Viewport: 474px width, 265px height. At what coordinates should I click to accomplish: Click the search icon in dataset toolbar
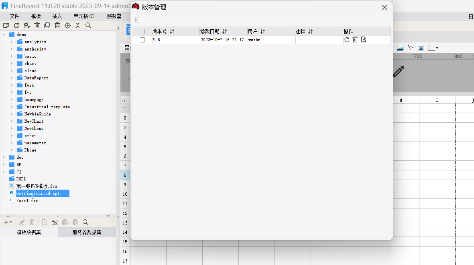(x=85, y=223)
